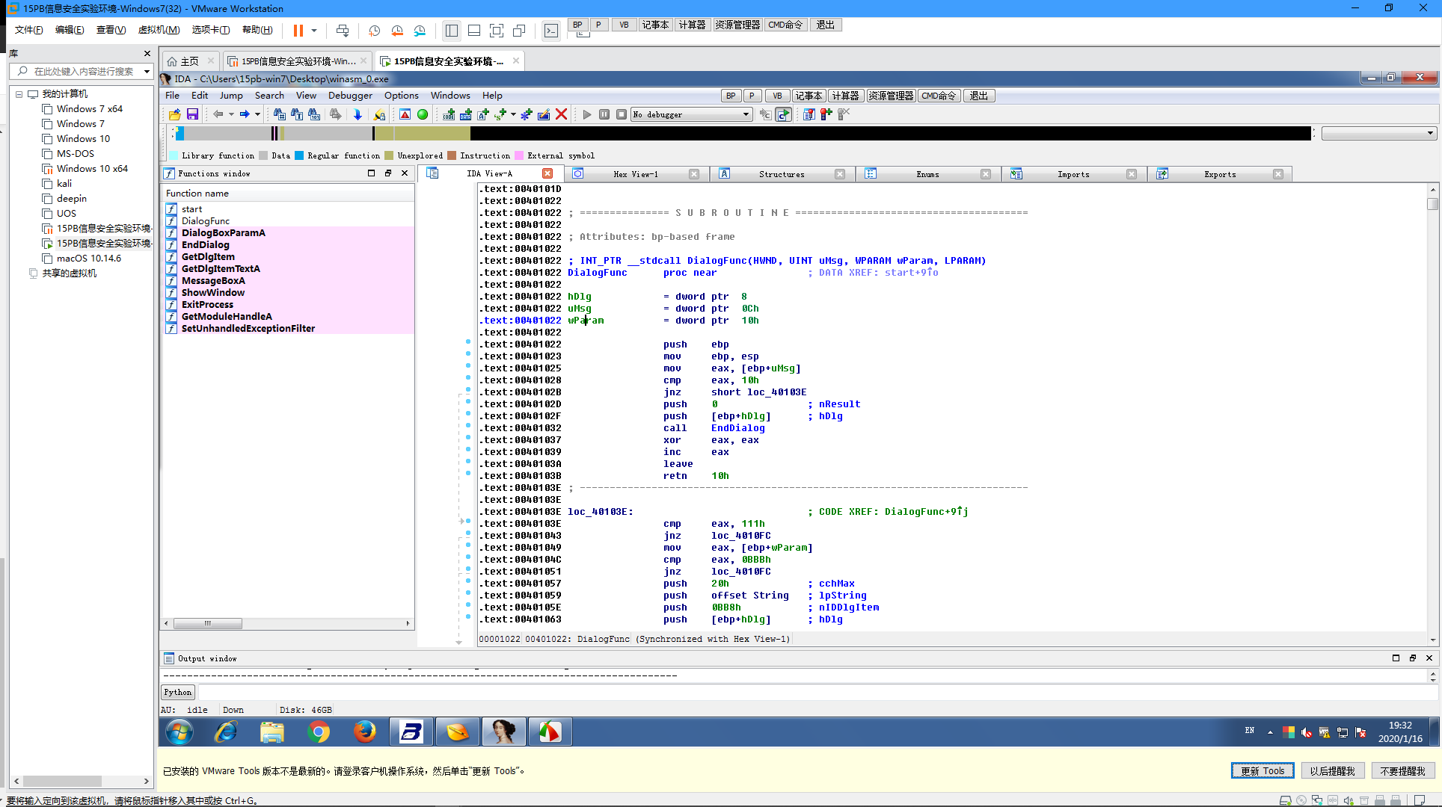
Task: Open the debugger selection dropdown
Action: coord(746,114)
